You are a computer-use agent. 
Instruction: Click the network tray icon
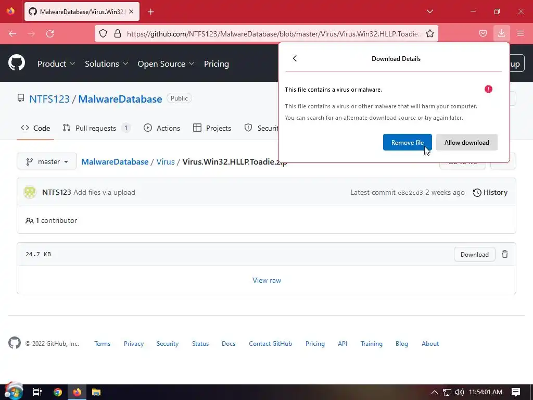[447, 392]
